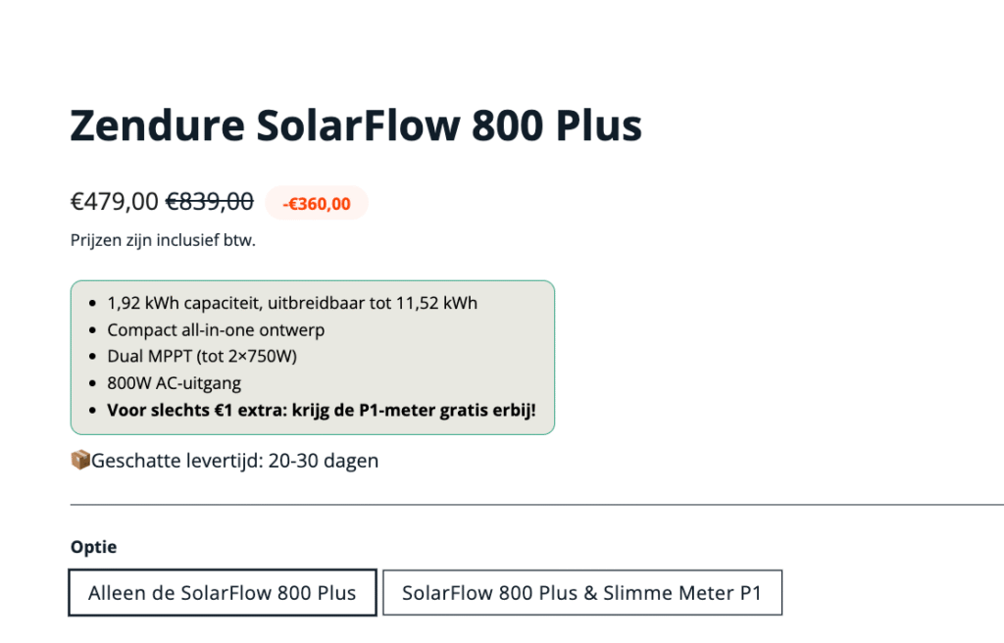Image resolution: width=1004 pixels, height=643 pixels.
Task: Click the "Prijzen zijn inclusief btw." note
Action: coord(163,240)
